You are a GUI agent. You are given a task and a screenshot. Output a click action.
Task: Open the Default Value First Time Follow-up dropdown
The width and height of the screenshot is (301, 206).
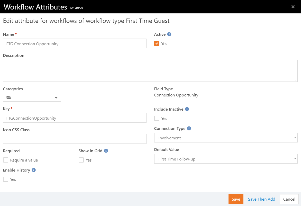[x=226, y=159]
